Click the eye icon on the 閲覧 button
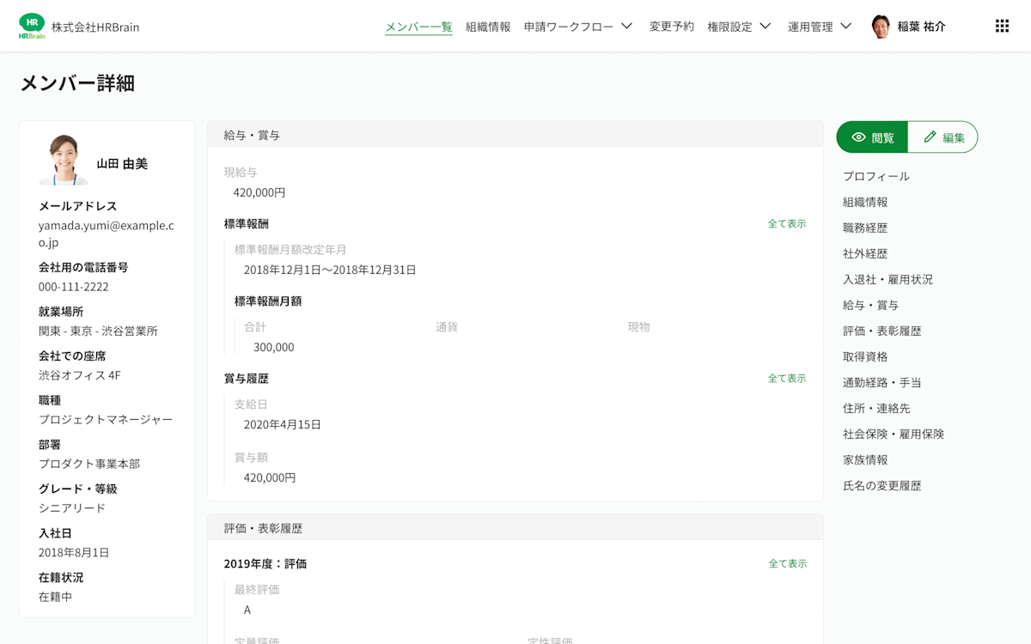Image resolution: width=1031 pixels, height=644 pixels. tap(858, 137)
